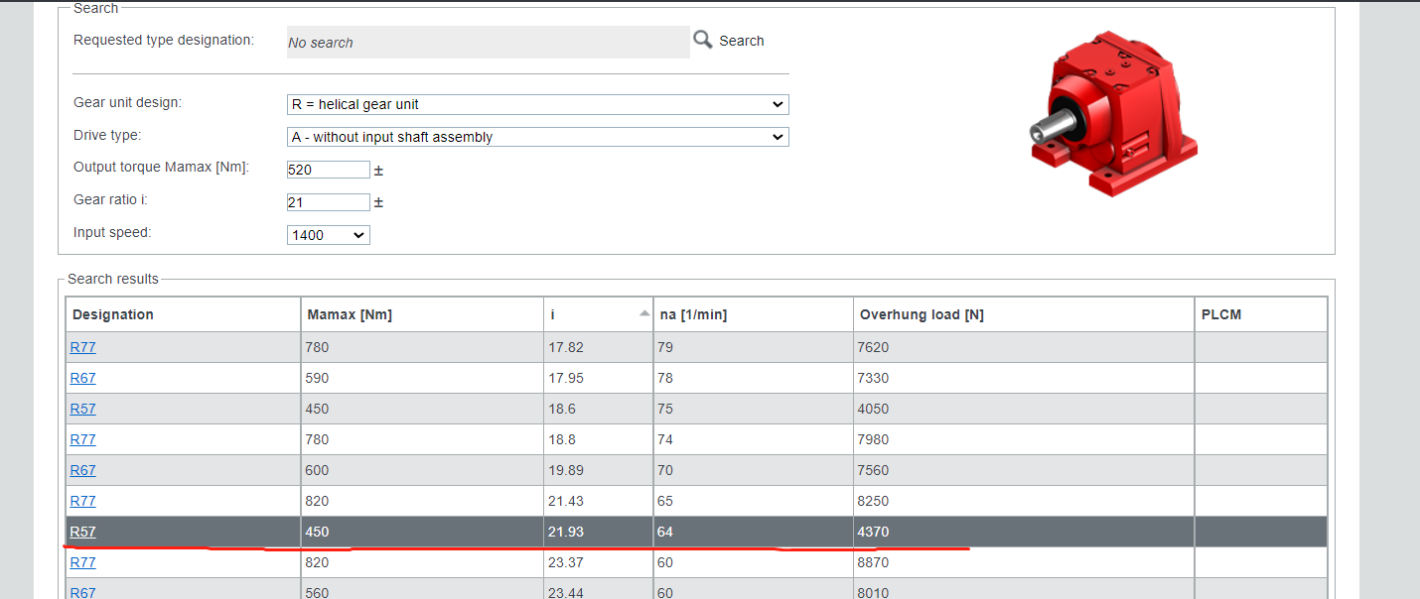Click the 21.93 ratio cell
The width and height of the screenshot is (1420, 599).
tap(598, 532)
